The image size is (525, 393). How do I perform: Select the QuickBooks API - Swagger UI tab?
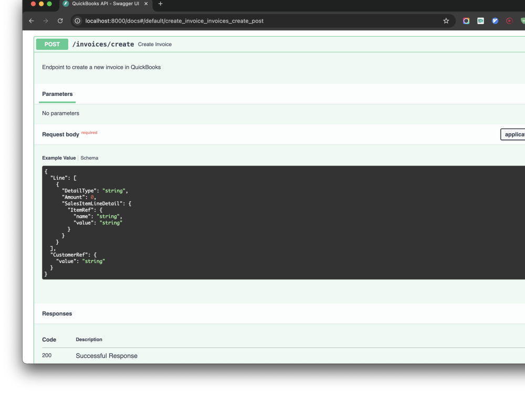(106, 4)
